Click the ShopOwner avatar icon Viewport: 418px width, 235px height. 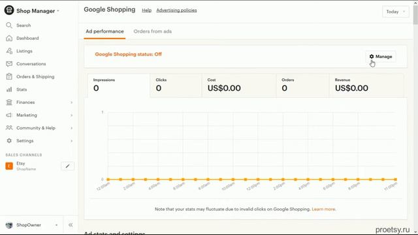tap(9, 225)
